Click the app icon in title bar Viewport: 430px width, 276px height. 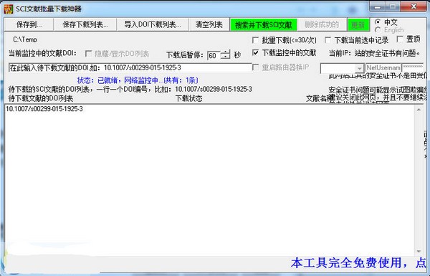pos(8,9)
